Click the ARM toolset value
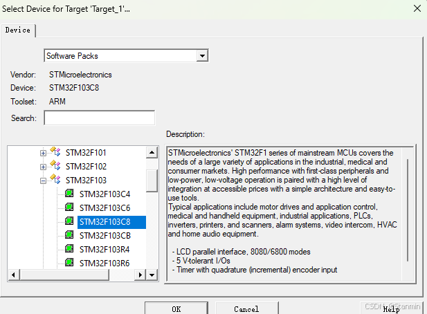 tap(57, 102)
